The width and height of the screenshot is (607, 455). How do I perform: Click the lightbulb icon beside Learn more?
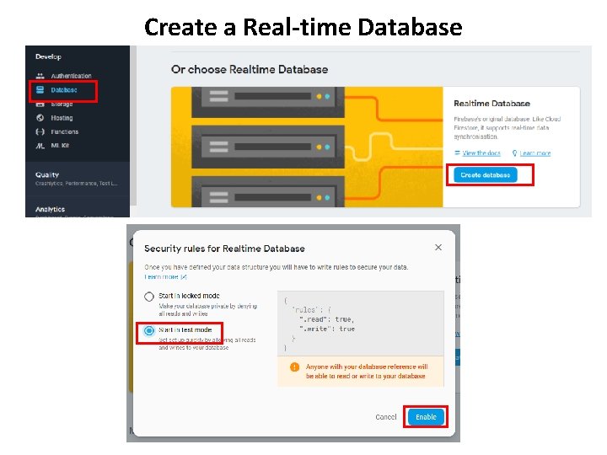(514, 153)
